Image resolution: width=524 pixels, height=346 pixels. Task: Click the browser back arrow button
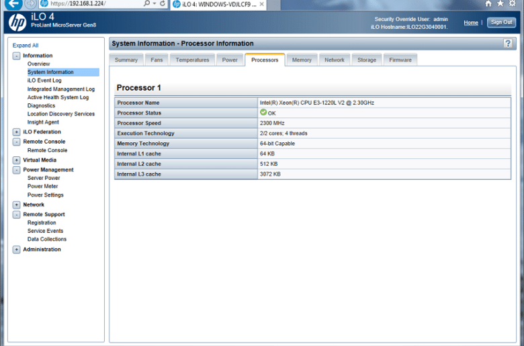click(13, 4)
